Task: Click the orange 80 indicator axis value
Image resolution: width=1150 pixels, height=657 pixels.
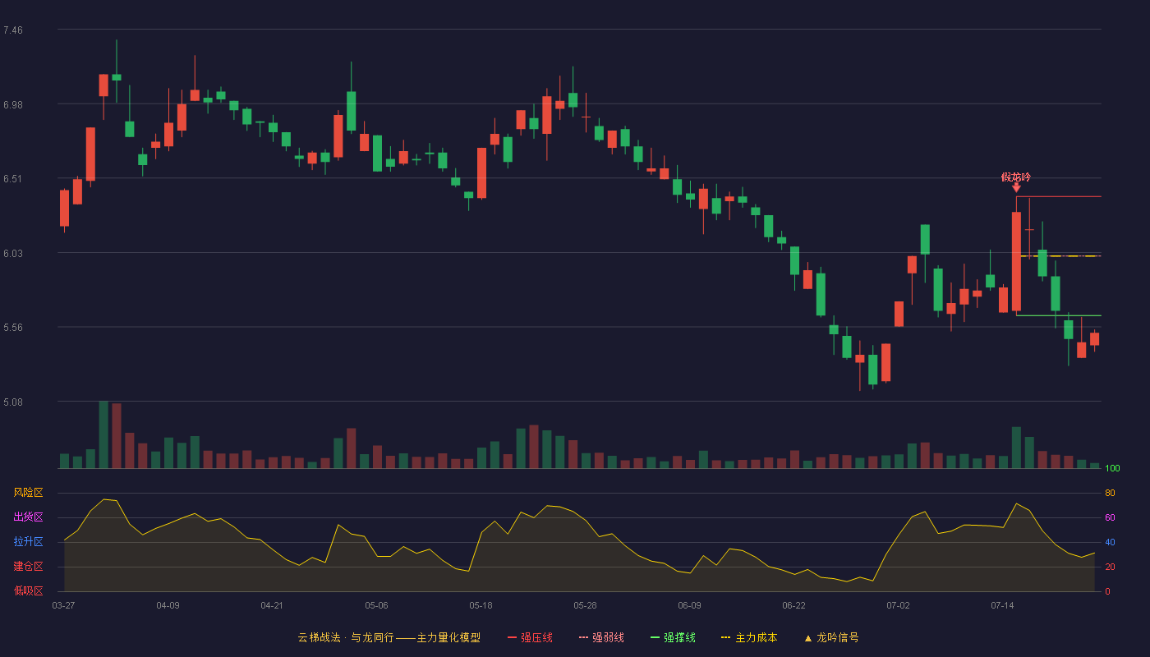Action: pyautogui.click(x=1110, y=493)
